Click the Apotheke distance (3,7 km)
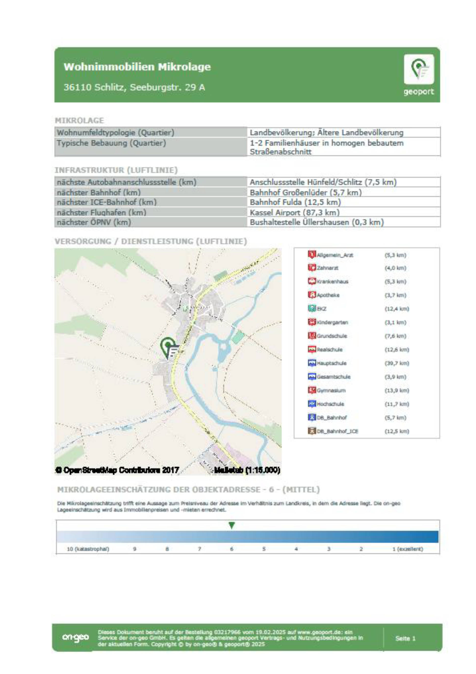The image size is (476, 674). pyautogui.click(x=395, y=295)
